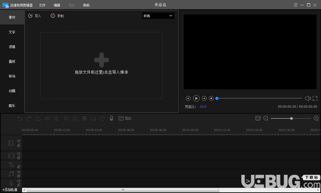Click the crop tool icon
This screenshot has width=321, height=193.
[x=66, y=118]
